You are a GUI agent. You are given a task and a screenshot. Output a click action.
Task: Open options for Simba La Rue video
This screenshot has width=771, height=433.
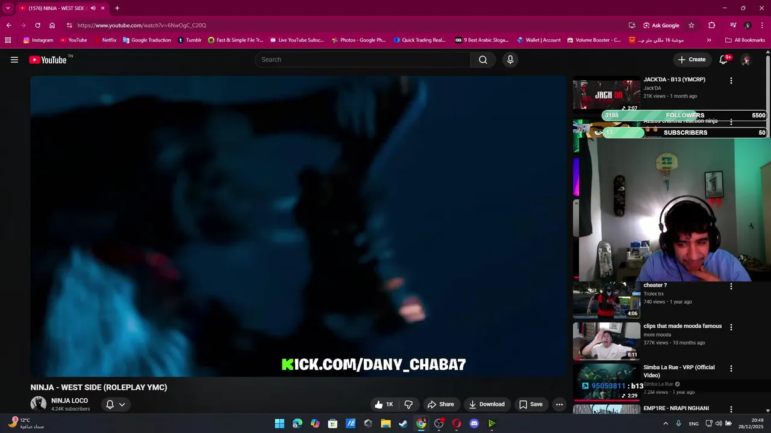[x=731, y=368]
